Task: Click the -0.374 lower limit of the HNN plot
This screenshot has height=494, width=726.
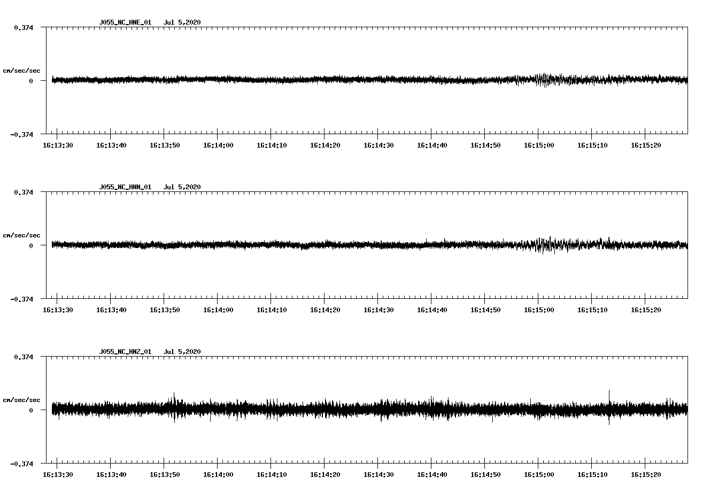Action: pyautogui.click(x=21, y=299)
